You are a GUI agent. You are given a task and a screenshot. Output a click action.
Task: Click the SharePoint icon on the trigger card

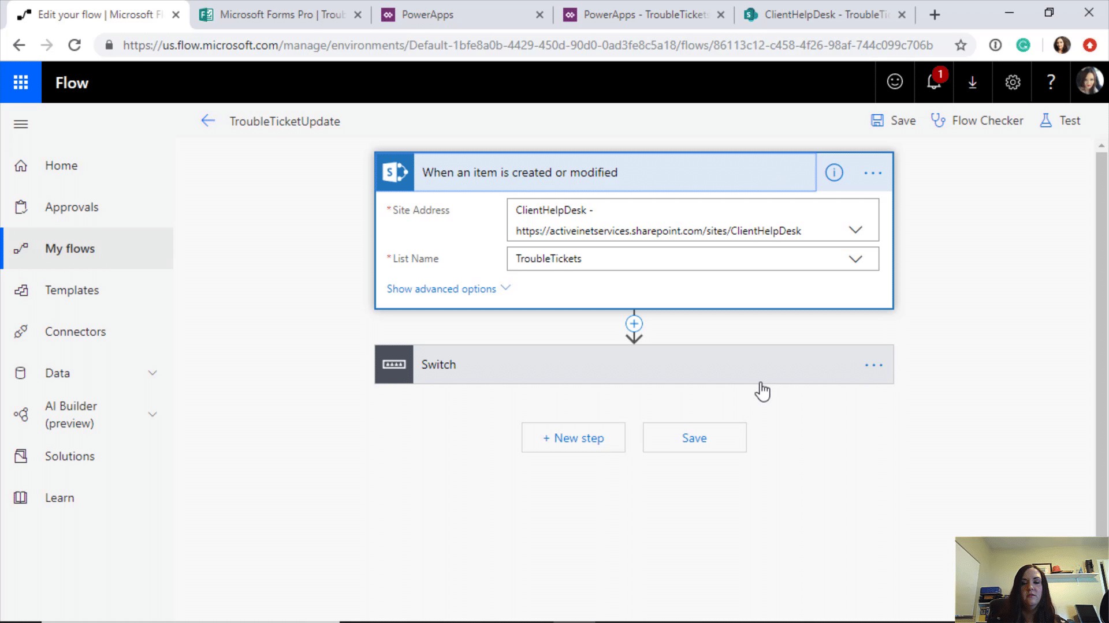(x=395, y=172)
